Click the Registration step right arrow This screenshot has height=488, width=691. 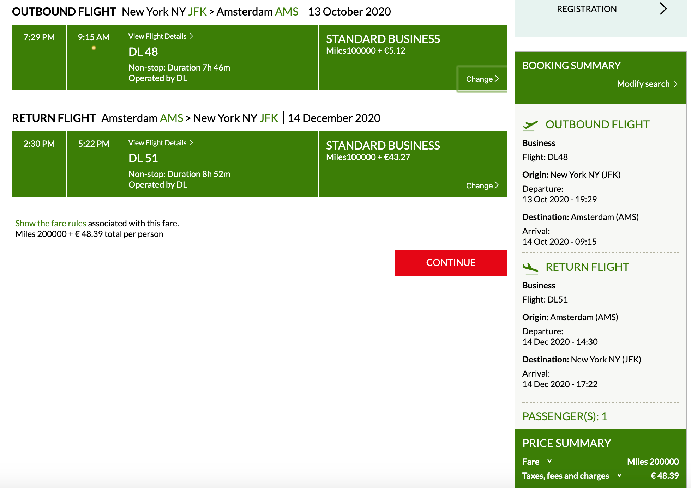663,9
